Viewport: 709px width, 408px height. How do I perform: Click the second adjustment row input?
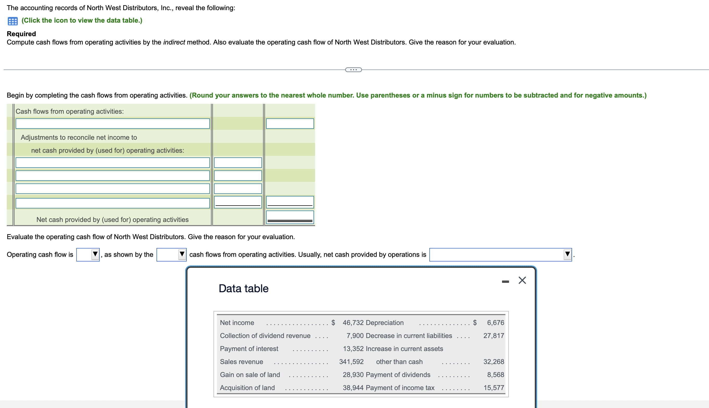(112, 176)
